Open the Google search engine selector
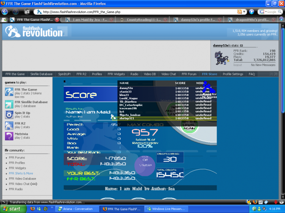The image size is (285, 213). 263,12
